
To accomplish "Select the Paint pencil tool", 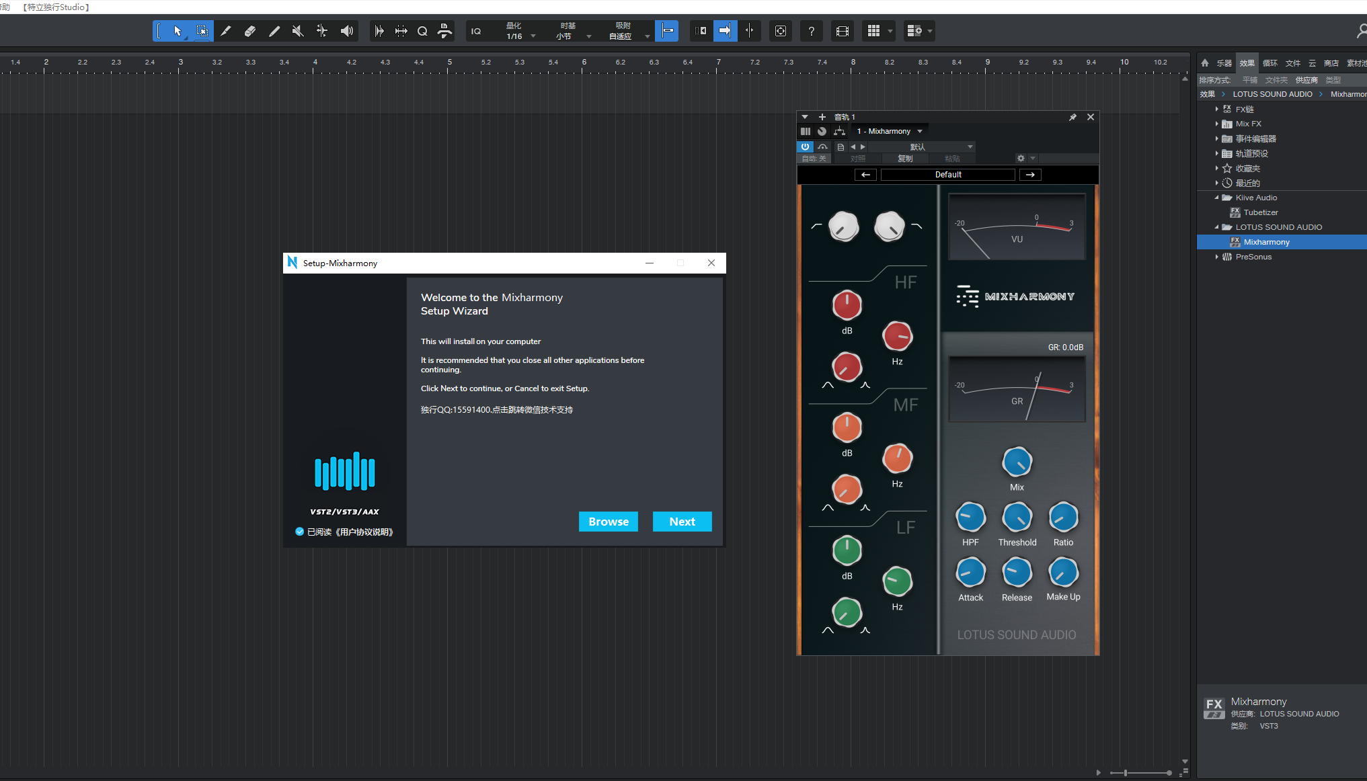I will pyautogui.click(x=274, y=31).
